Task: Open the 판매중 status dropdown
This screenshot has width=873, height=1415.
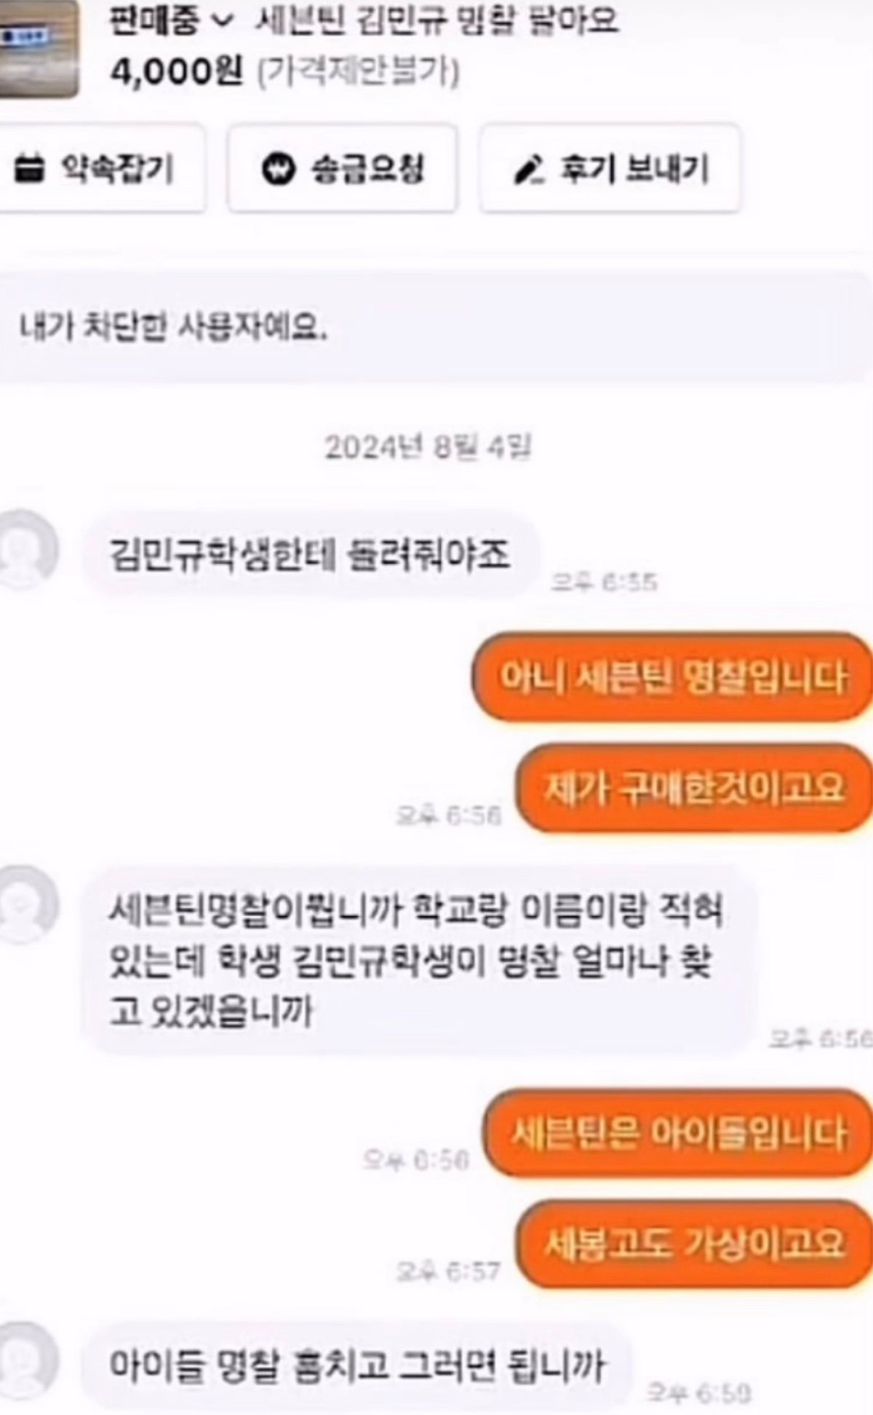Action: point(172,20)
